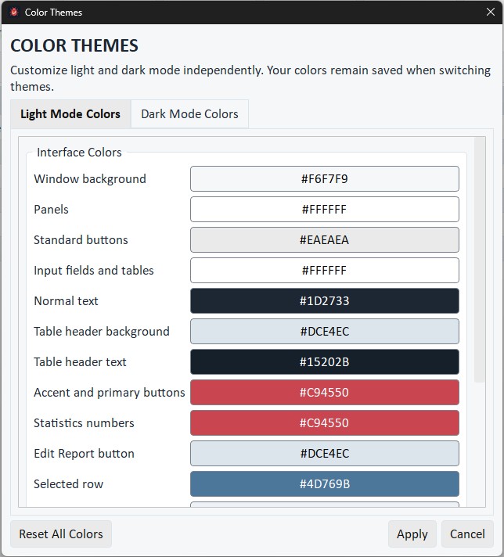Change the Standard buttons color #EAEAEA
Screen dimensions: 504x557
click(x=325, y=240)
